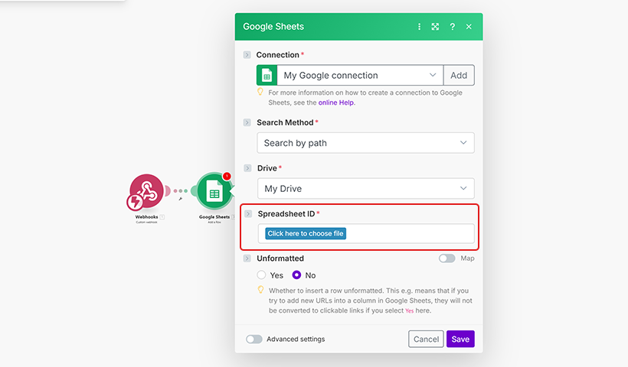This screenshot has height=367, width=628.
Task: Enable the Advanced settings toggle
Action: click(254, 339)
